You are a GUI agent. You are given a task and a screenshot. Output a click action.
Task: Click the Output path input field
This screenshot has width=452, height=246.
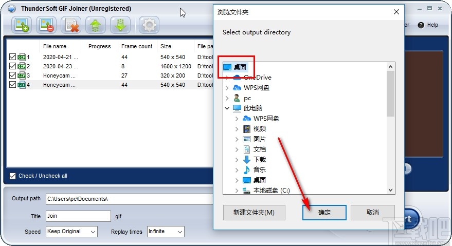tap(130, 199)
